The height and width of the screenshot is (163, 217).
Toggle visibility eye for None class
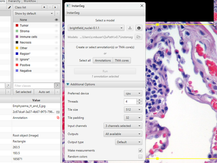[x=56, y=20]
